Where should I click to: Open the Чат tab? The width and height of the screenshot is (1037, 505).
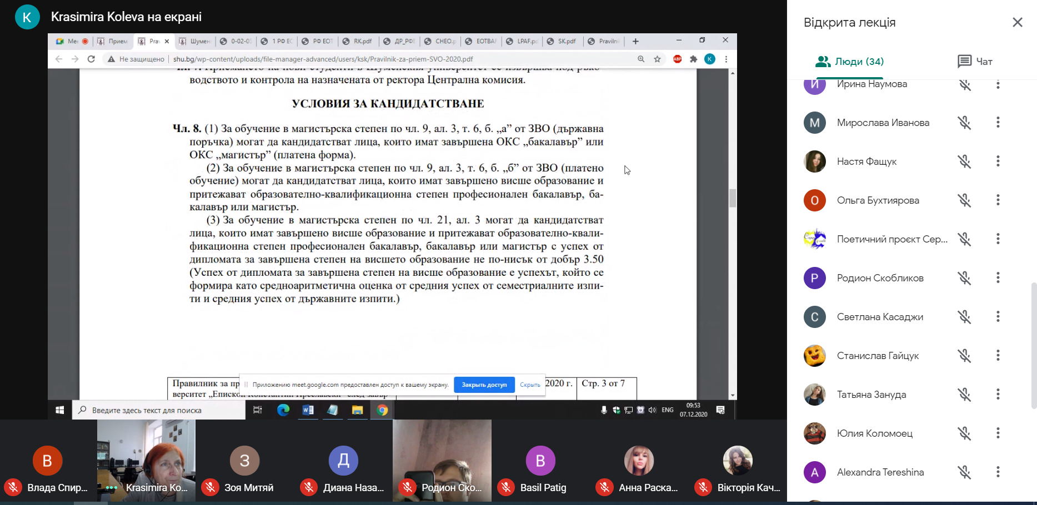point(975,62)
